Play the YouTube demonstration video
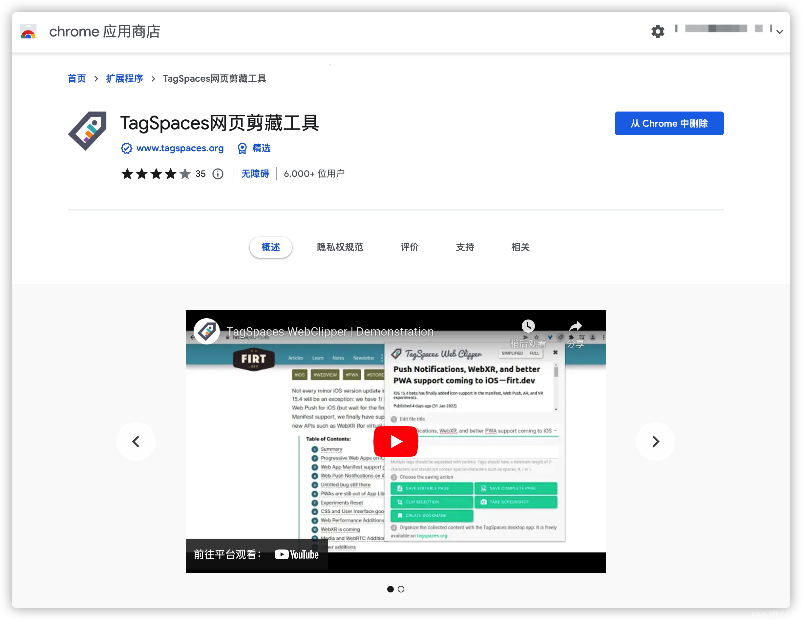The height and width of the screenshot is (620, 802). pyautogui.click(x=395, y=441)
